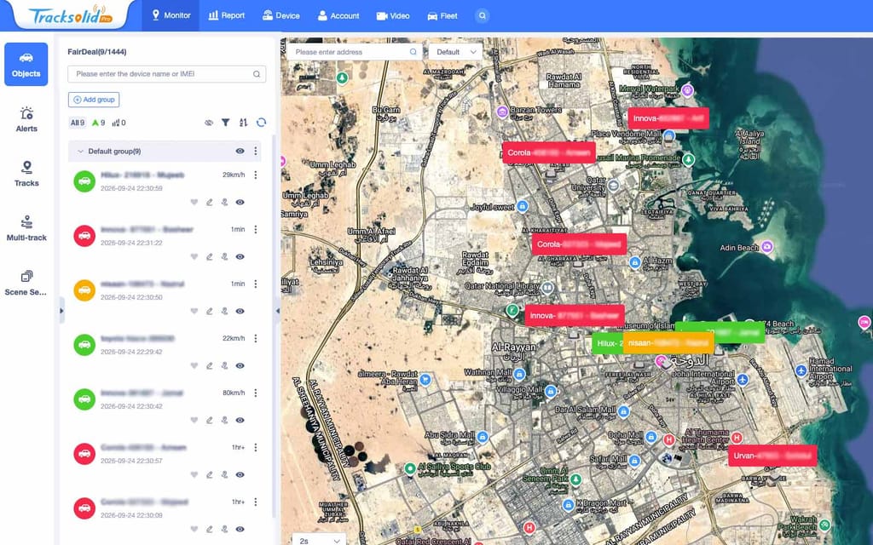Screen dimensions: 873x545
Task: Toggle visibility of vehicle timestamped 22:30:09
Action: [x=240, y=530]
